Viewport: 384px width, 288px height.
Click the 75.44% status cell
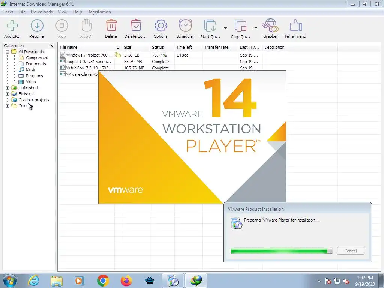click(159, 55)
